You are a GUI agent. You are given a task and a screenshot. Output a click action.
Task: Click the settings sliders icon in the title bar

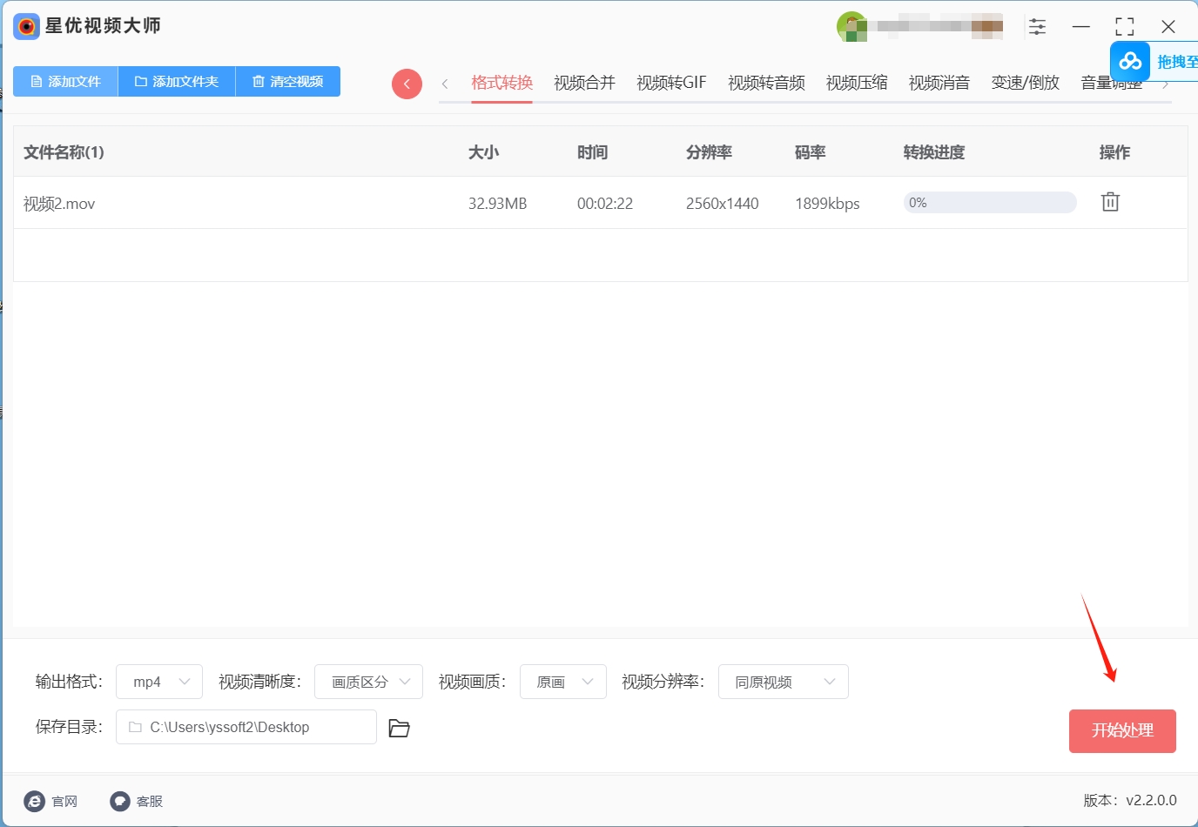1037,26
